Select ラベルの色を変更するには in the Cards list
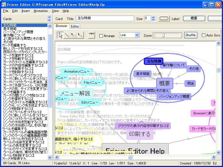Viewport: 223px width, 167px height. click(x=22, y=145)
